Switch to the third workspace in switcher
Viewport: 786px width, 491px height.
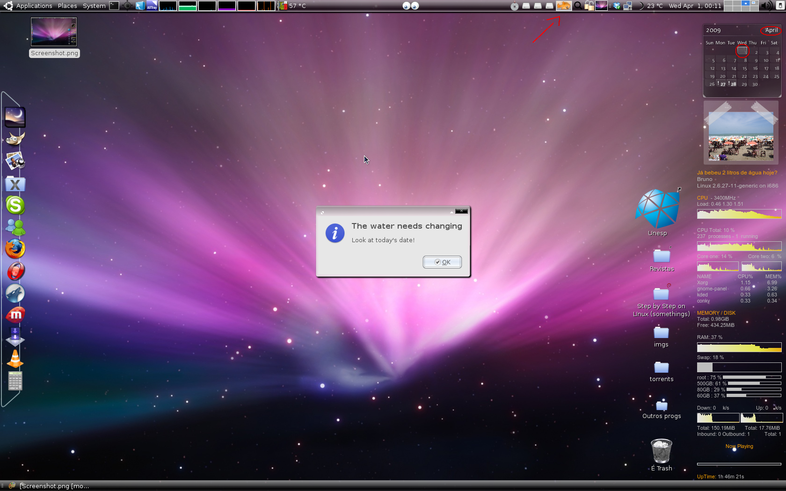(x=745, y=3)
